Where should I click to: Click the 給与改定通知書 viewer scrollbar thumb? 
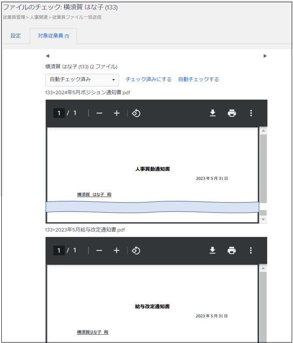click(x=263, y=306)
